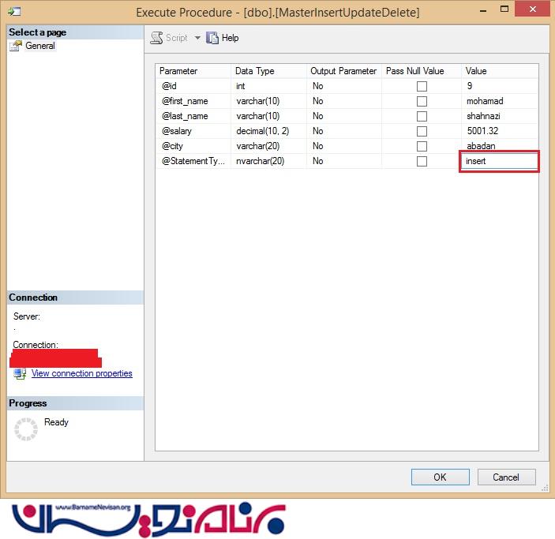Close the Execute Procedure dialog
555x539 pixels.
pyautogui.click(x=532, y=9)
